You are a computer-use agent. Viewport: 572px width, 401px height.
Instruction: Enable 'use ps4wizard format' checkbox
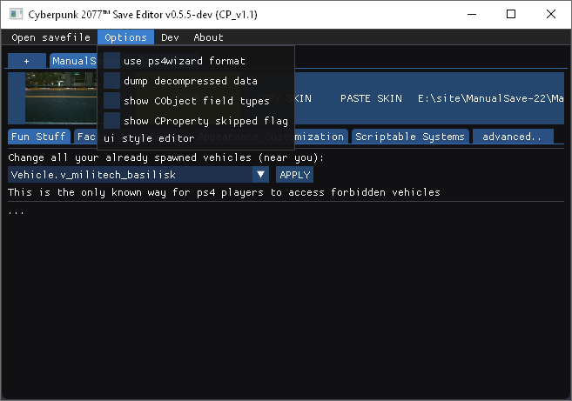point(111,61)
